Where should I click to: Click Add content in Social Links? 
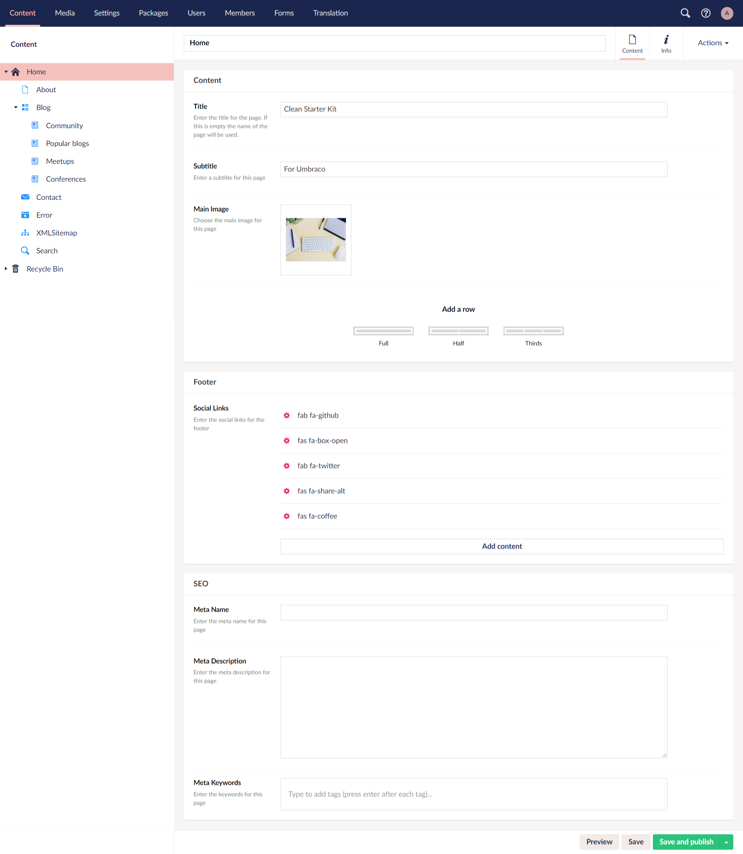tap(502, 546)
